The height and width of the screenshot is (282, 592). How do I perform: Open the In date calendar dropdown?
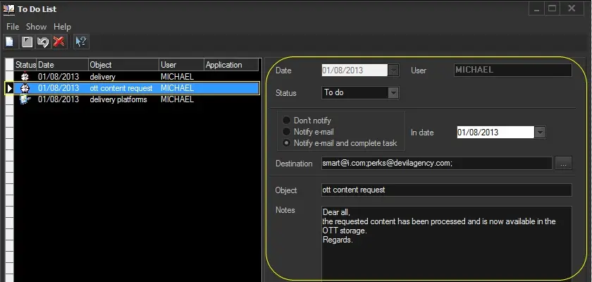540,132
